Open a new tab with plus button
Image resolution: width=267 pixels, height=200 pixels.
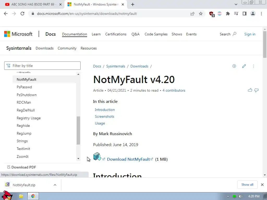133,4
